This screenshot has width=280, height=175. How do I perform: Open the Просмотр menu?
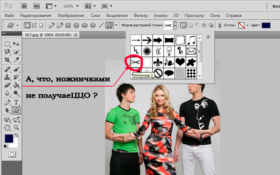pyautogui.click(x=194, y=15)
